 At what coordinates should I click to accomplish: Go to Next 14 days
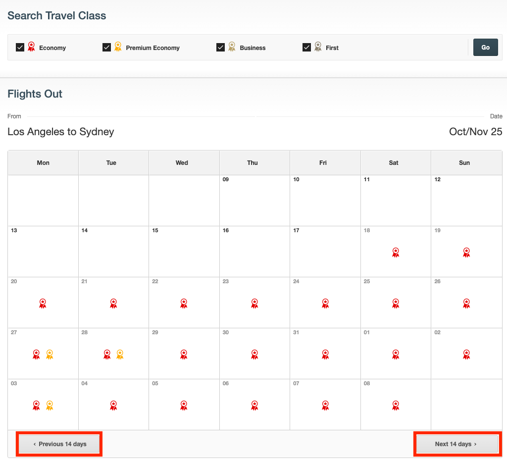coord(457,444)
